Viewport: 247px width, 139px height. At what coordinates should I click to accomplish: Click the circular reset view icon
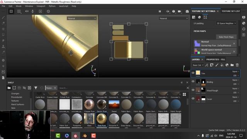click(x=48, y=11)
